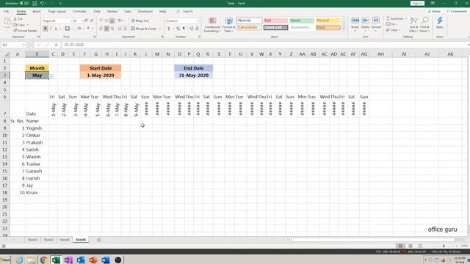
Task: Click the Orientation icon
Action: [x=120, y=21]
